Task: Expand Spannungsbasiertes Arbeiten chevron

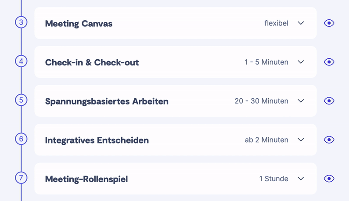Action: (301, 101)
